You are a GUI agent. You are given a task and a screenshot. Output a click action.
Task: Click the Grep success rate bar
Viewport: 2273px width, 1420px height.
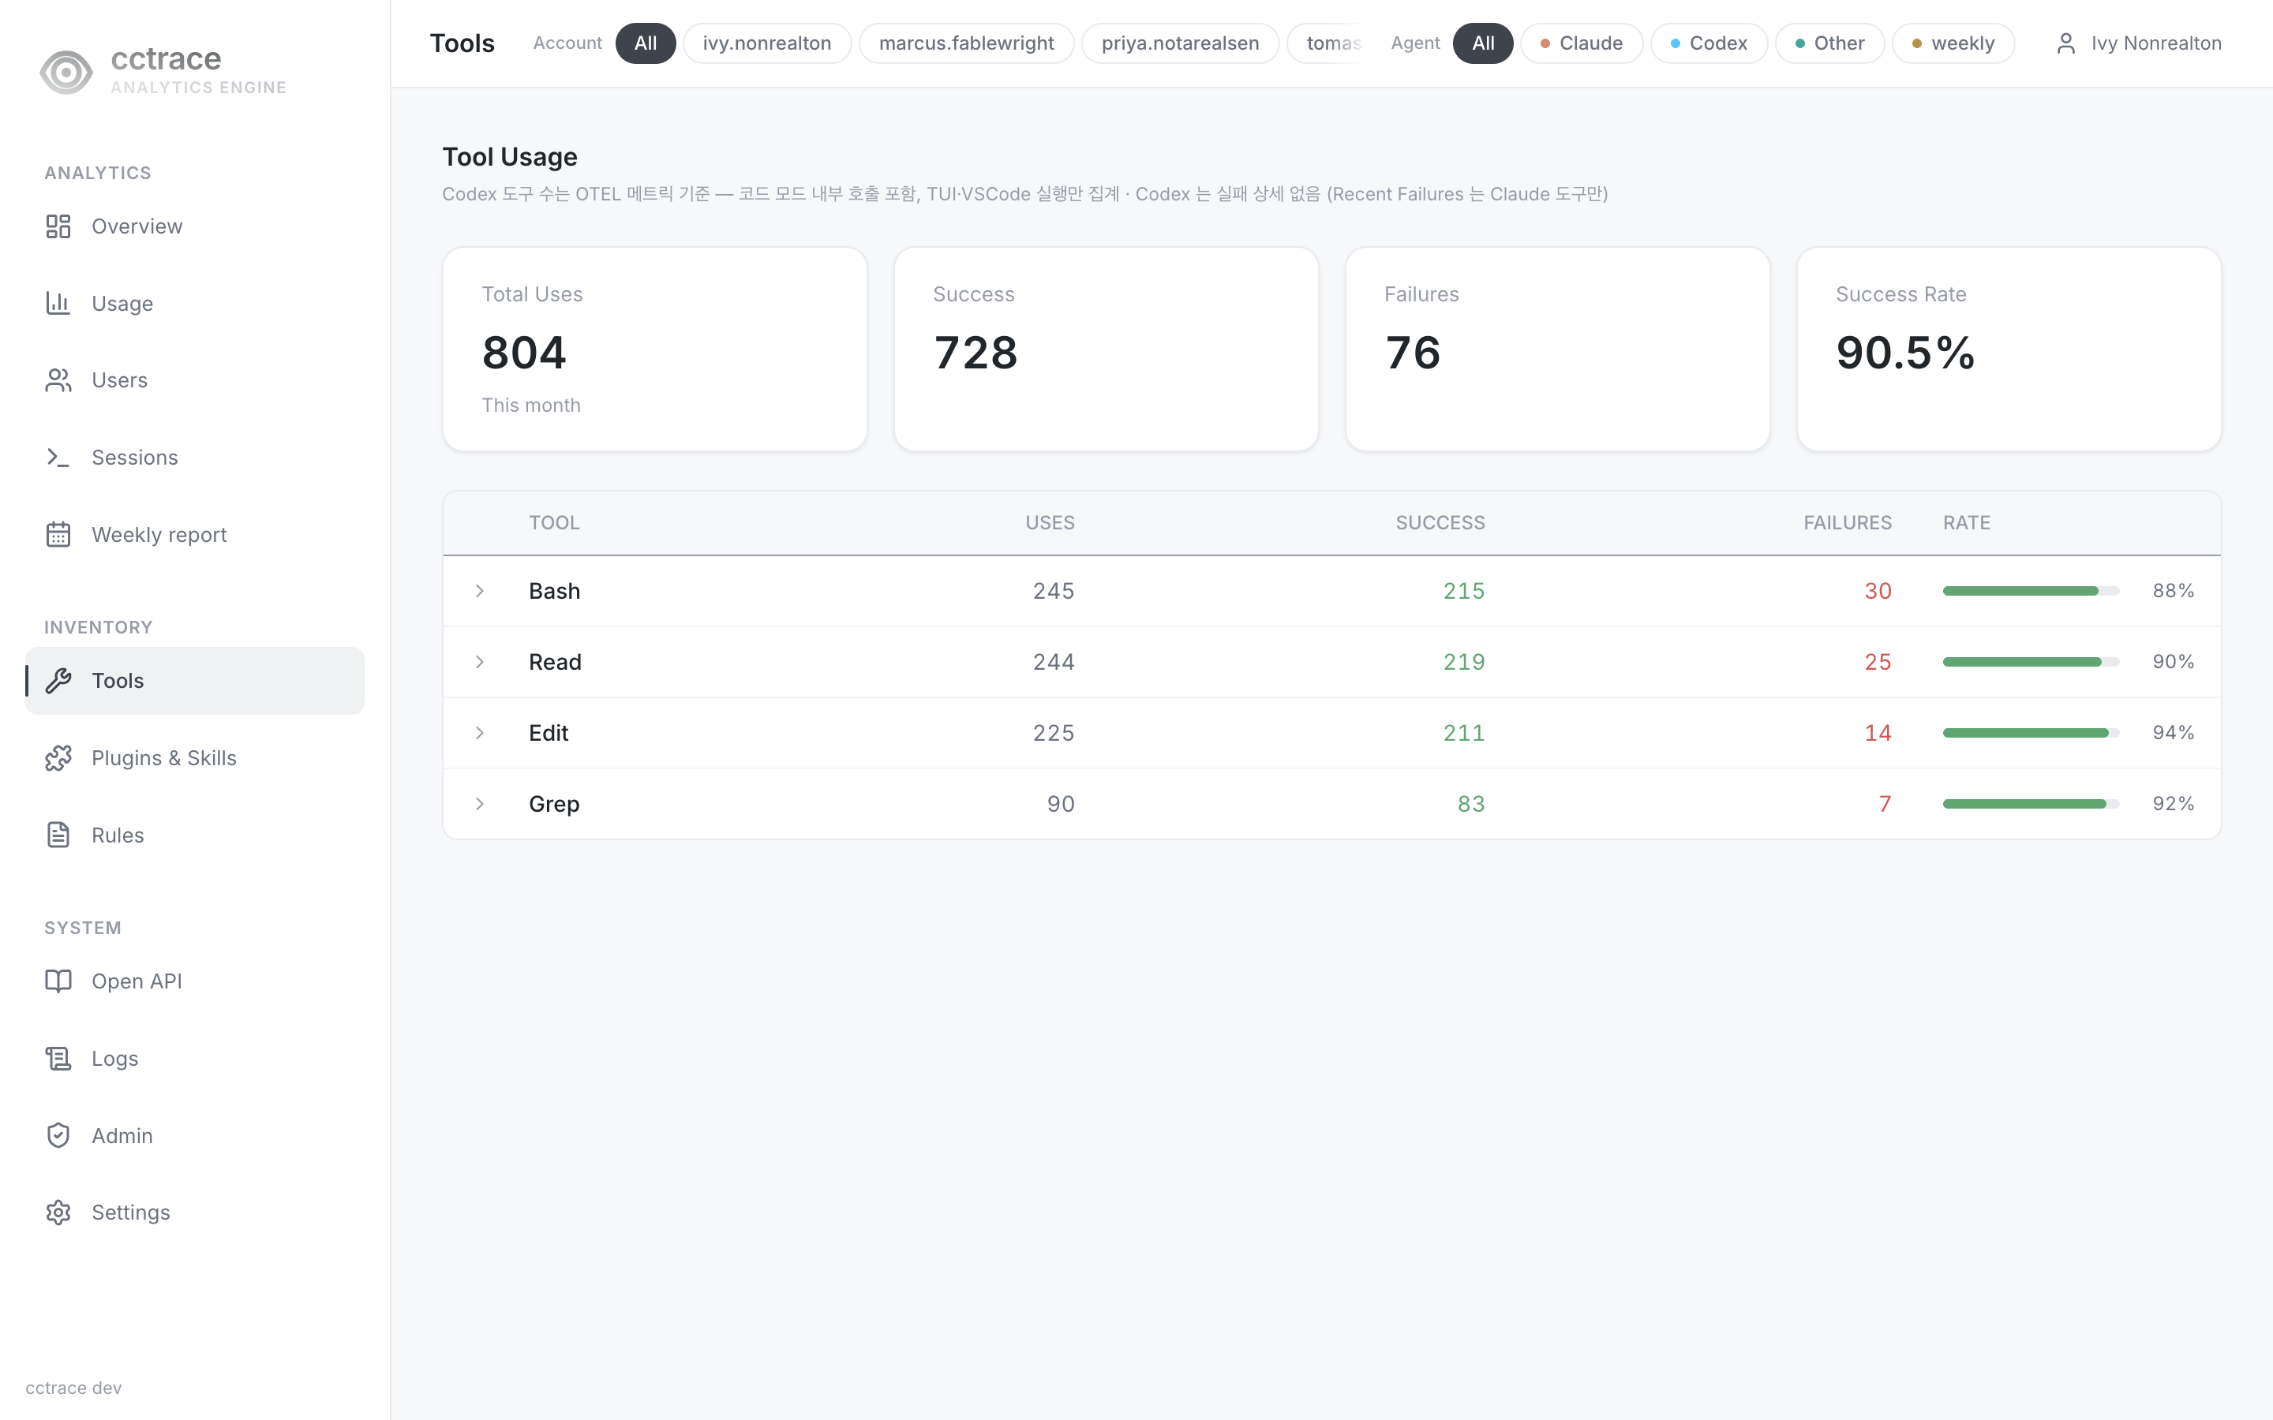point(2031,804)
